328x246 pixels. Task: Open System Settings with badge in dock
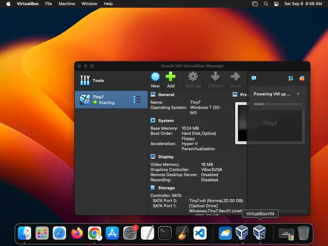tap(130, 233)
